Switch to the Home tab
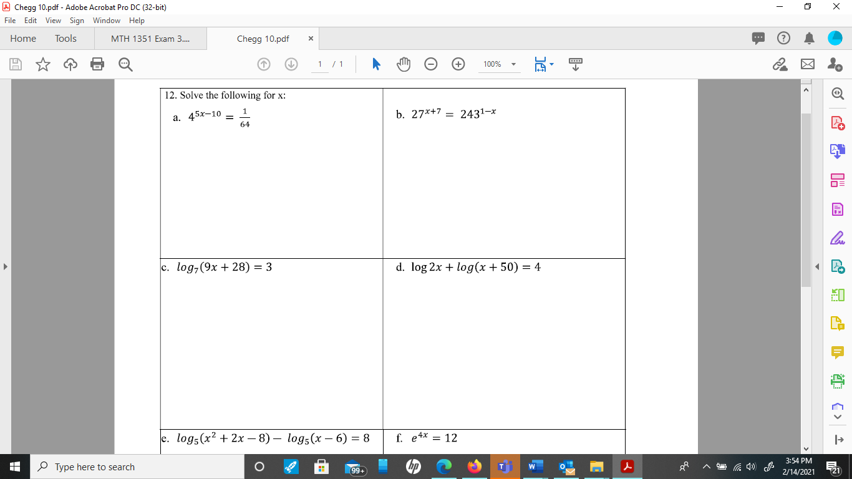 click(22, 38)
